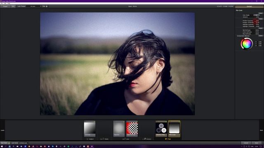Select the Contrast tool card
Screen dimensions: 264x148
pyautogui.click(x=90, y=129)
